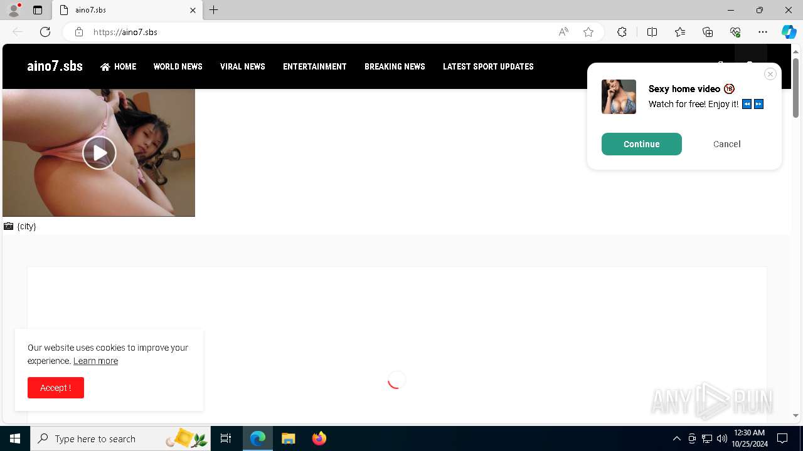Open LATEST SPORT UPDATES section

pos(488,66)
